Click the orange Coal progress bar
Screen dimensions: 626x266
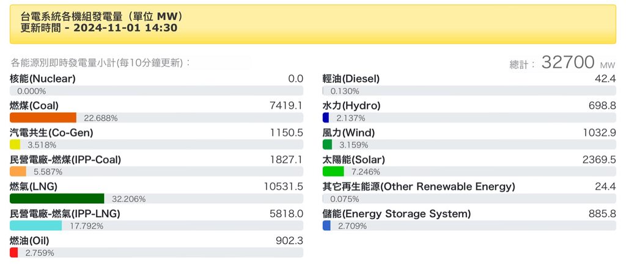click(x=43, y=118)
